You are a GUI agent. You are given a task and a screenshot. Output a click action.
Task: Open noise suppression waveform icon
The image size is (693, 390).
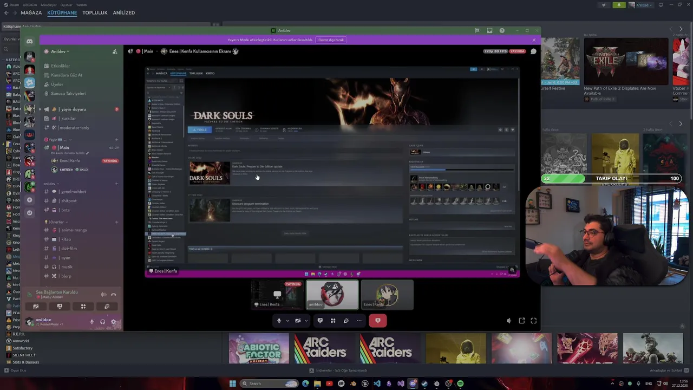coord(103,295)
